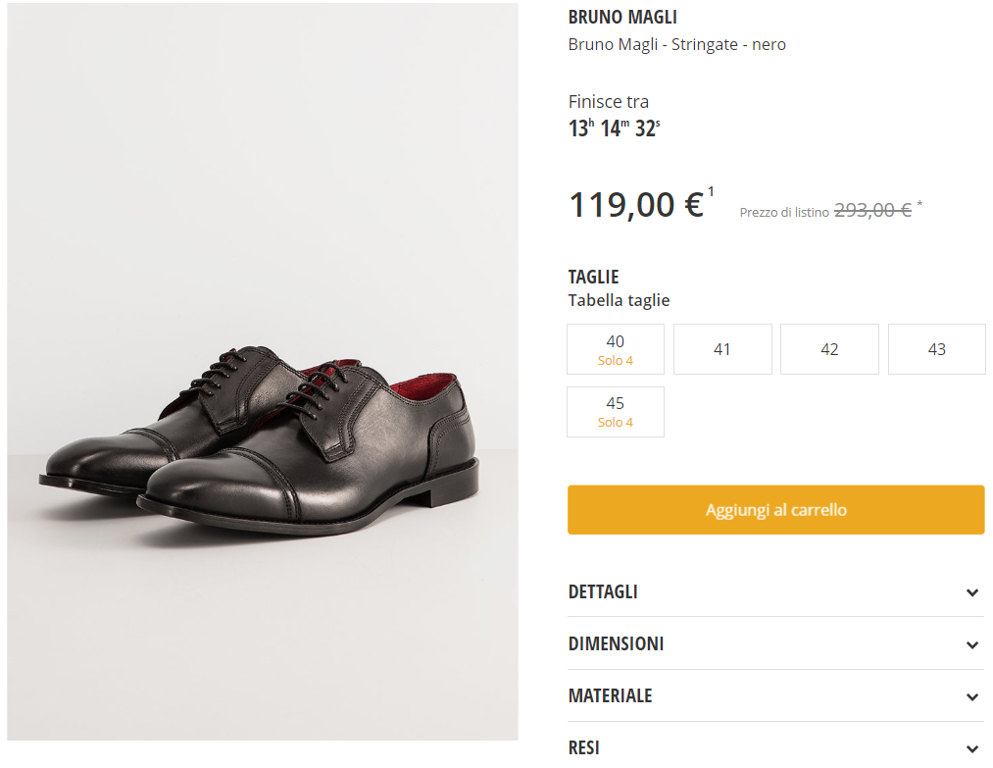Click the BRUNO MAGLI brand name

click(x=622, y=18)
